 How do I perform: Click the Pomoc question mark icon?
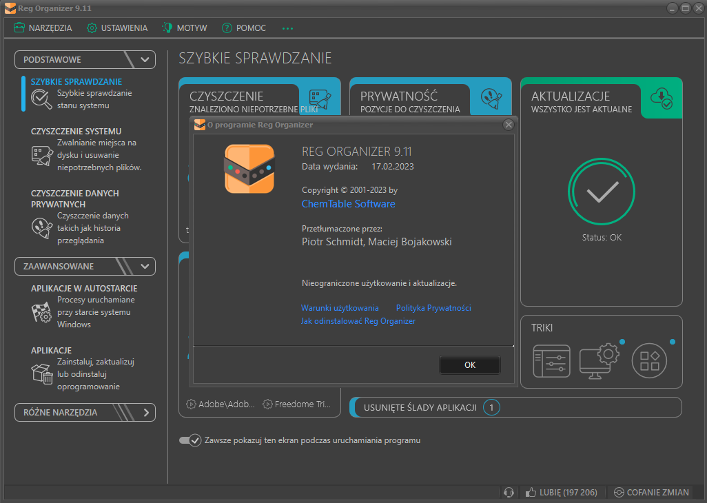pos(227,28)
